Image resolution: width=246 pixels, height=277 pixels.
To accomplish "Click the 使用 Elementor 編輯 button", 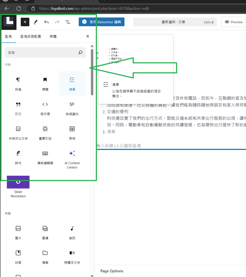I will [x=101, y=22].
